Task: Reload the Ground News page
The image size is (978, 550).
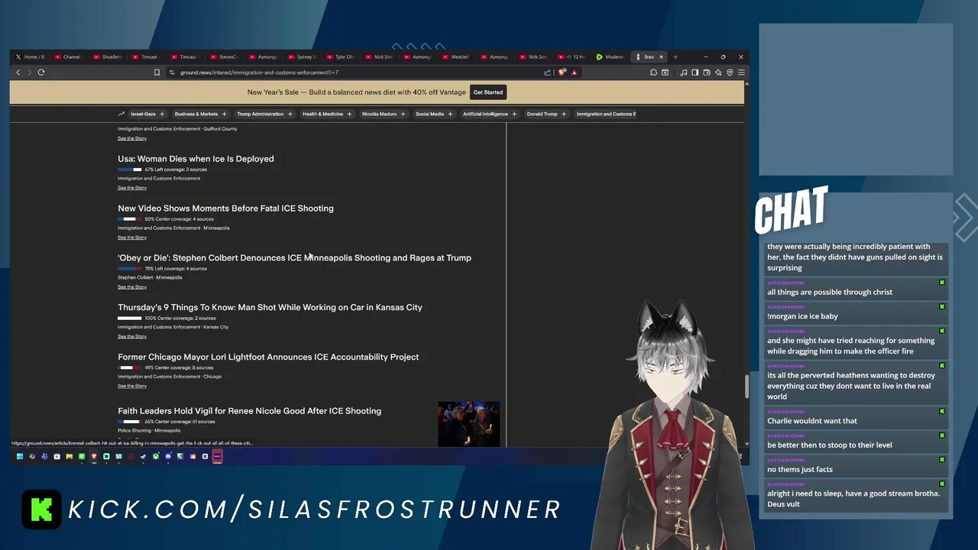Action: [x=41, y=73]
